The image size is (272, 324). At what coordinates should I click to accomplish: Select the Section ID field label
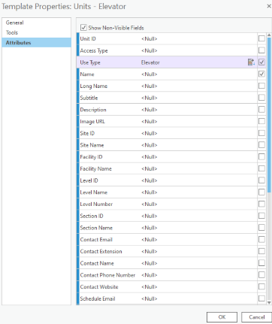(92, 216)
